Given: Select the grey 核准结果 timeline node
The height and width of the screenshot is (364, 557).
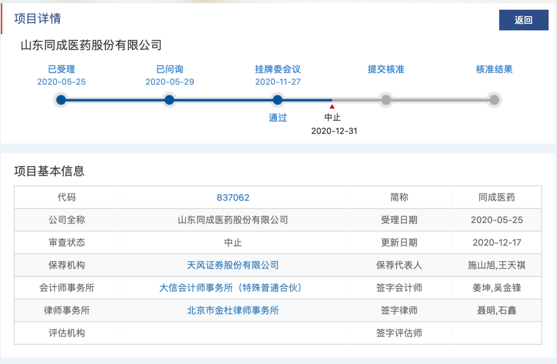Looking at the screenshot, I should pos(494,100).
